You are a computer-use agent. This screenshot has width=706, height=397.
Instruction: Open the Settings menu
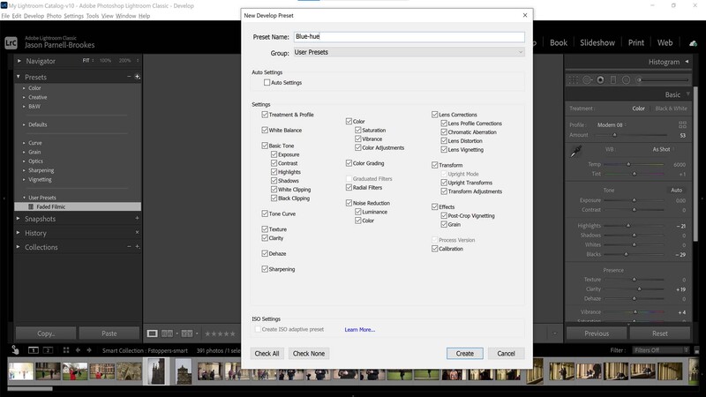tap(73, 16)
